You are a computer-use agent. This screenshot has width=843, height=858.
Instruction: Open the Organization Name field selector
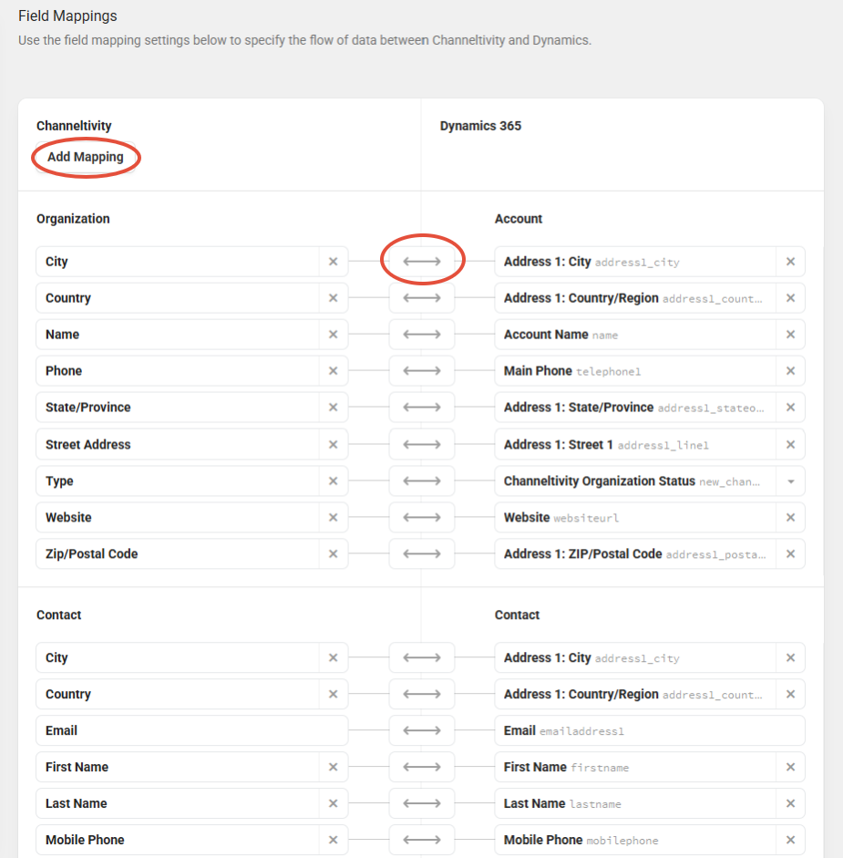(x=178, y=335)
